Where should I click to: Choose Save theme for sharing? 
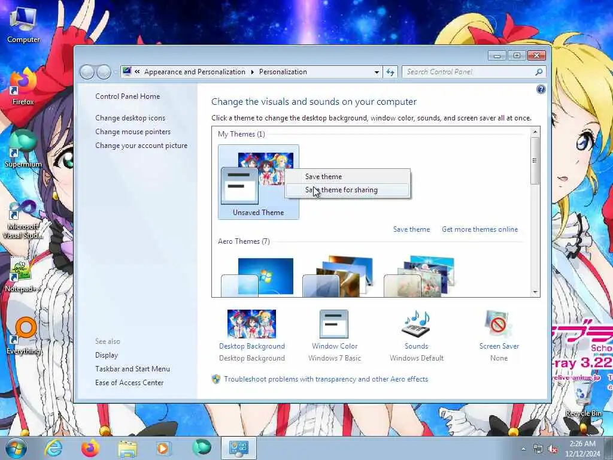[x=348, y=190]
